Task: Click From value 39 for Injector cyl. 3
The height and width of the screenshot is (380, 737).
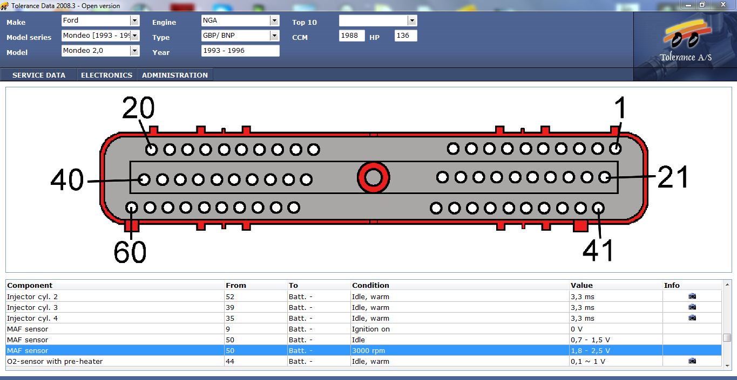Action: coord(256,307)
